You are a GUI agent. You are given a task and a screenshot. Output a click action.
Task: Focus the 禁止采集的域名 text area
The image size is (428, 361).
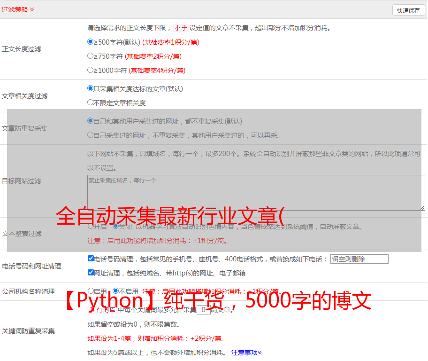[256, 193]
